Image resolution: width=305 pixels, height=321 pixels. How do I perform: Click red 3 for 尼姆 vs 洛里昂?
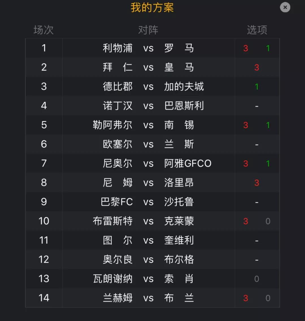257,183
